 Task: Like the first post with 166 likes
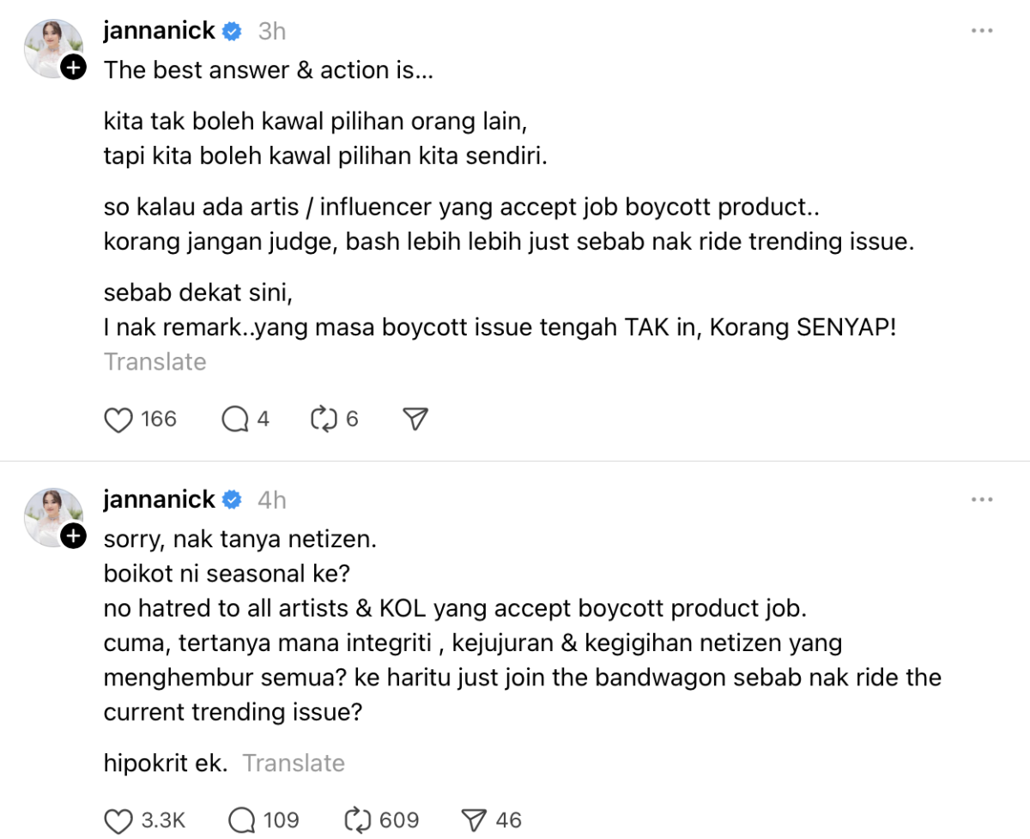click(x=118, y=419)
